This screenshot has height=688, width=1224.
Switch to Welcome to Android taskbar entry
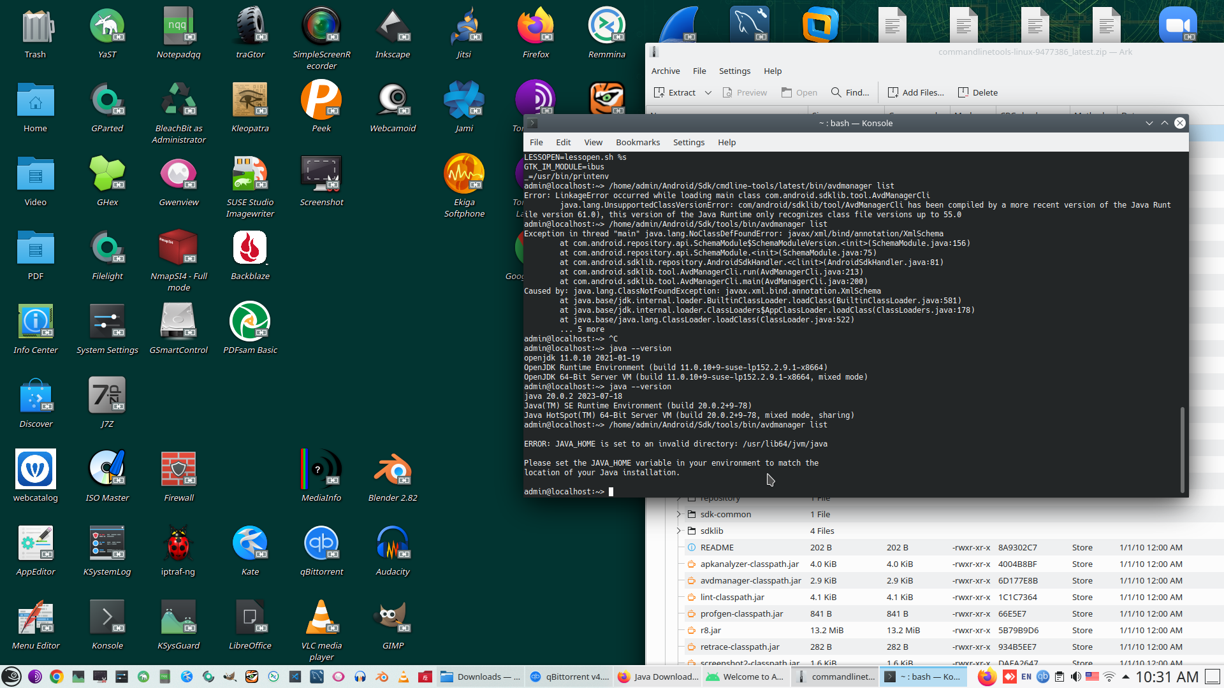pos(745,677)
